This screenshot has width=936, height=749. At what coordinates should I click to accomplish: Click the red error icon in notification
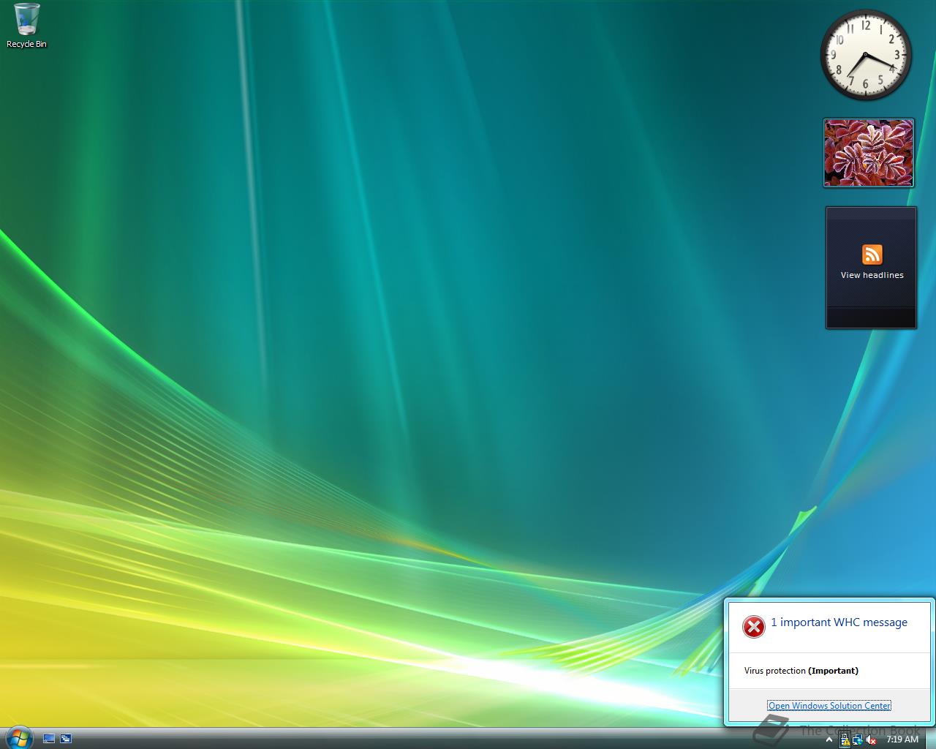coord(753,627)
